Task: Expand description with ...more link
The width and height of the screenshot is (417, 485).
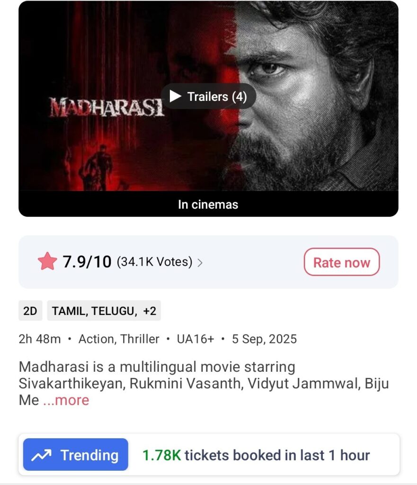Action: click(66, 400)
